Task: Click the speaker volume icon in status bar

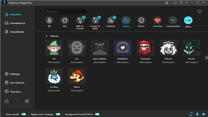Action: coord(204,114)
